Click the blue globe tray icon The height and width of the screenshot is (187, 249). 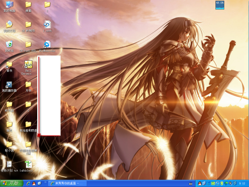(x=217, y=183)
